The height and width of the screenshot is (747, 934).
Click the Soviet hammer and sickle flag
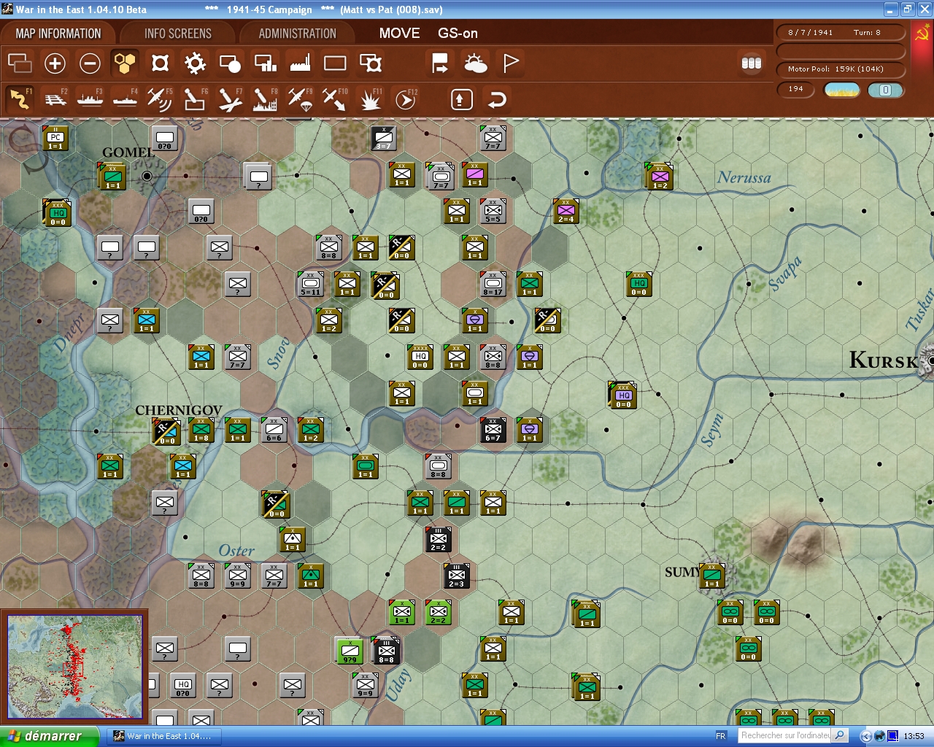click(922, 34)
